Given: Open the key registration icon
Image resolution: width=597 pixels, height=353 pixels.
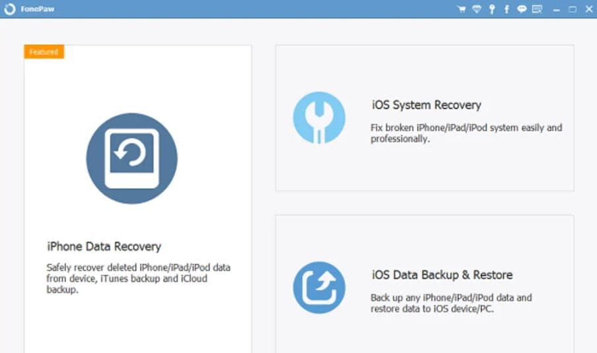Looking at the screenshot, I should pos(492,9).
